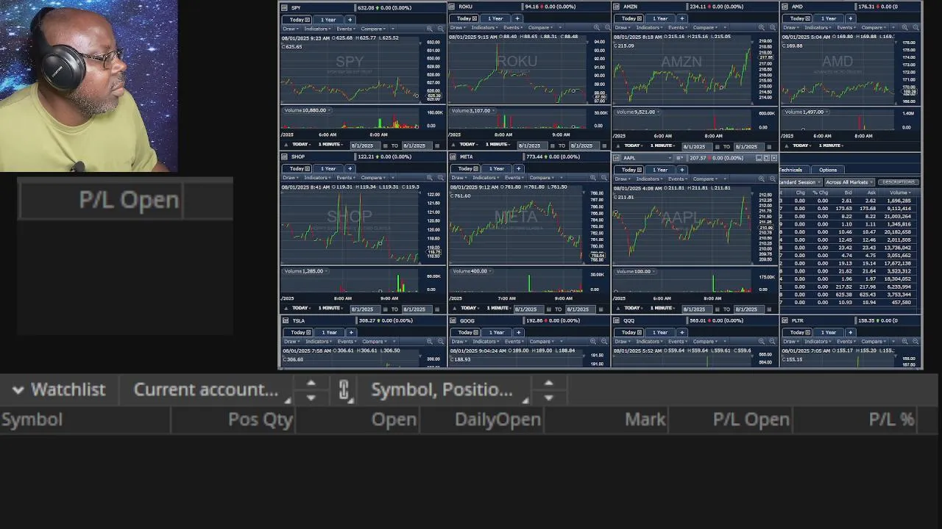This screenshot has width=942, height=529.
Task: Add a new tab on GOOG chart
Action: (518, 332)
